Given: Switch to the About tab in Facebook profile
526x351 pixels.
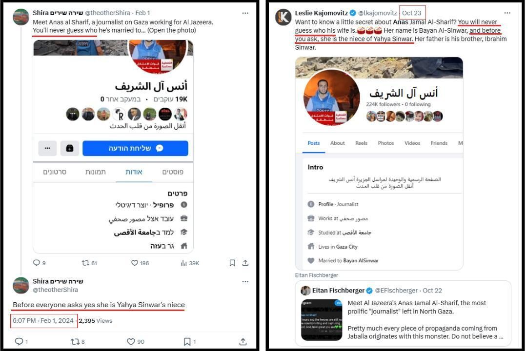Looking at the screenshot, I should pos(337,143).
